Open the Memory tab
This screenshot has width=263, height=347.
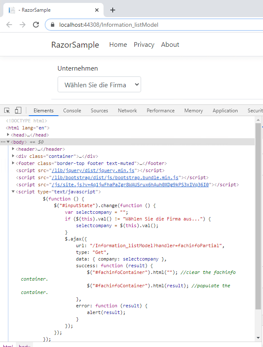point(194,110)
